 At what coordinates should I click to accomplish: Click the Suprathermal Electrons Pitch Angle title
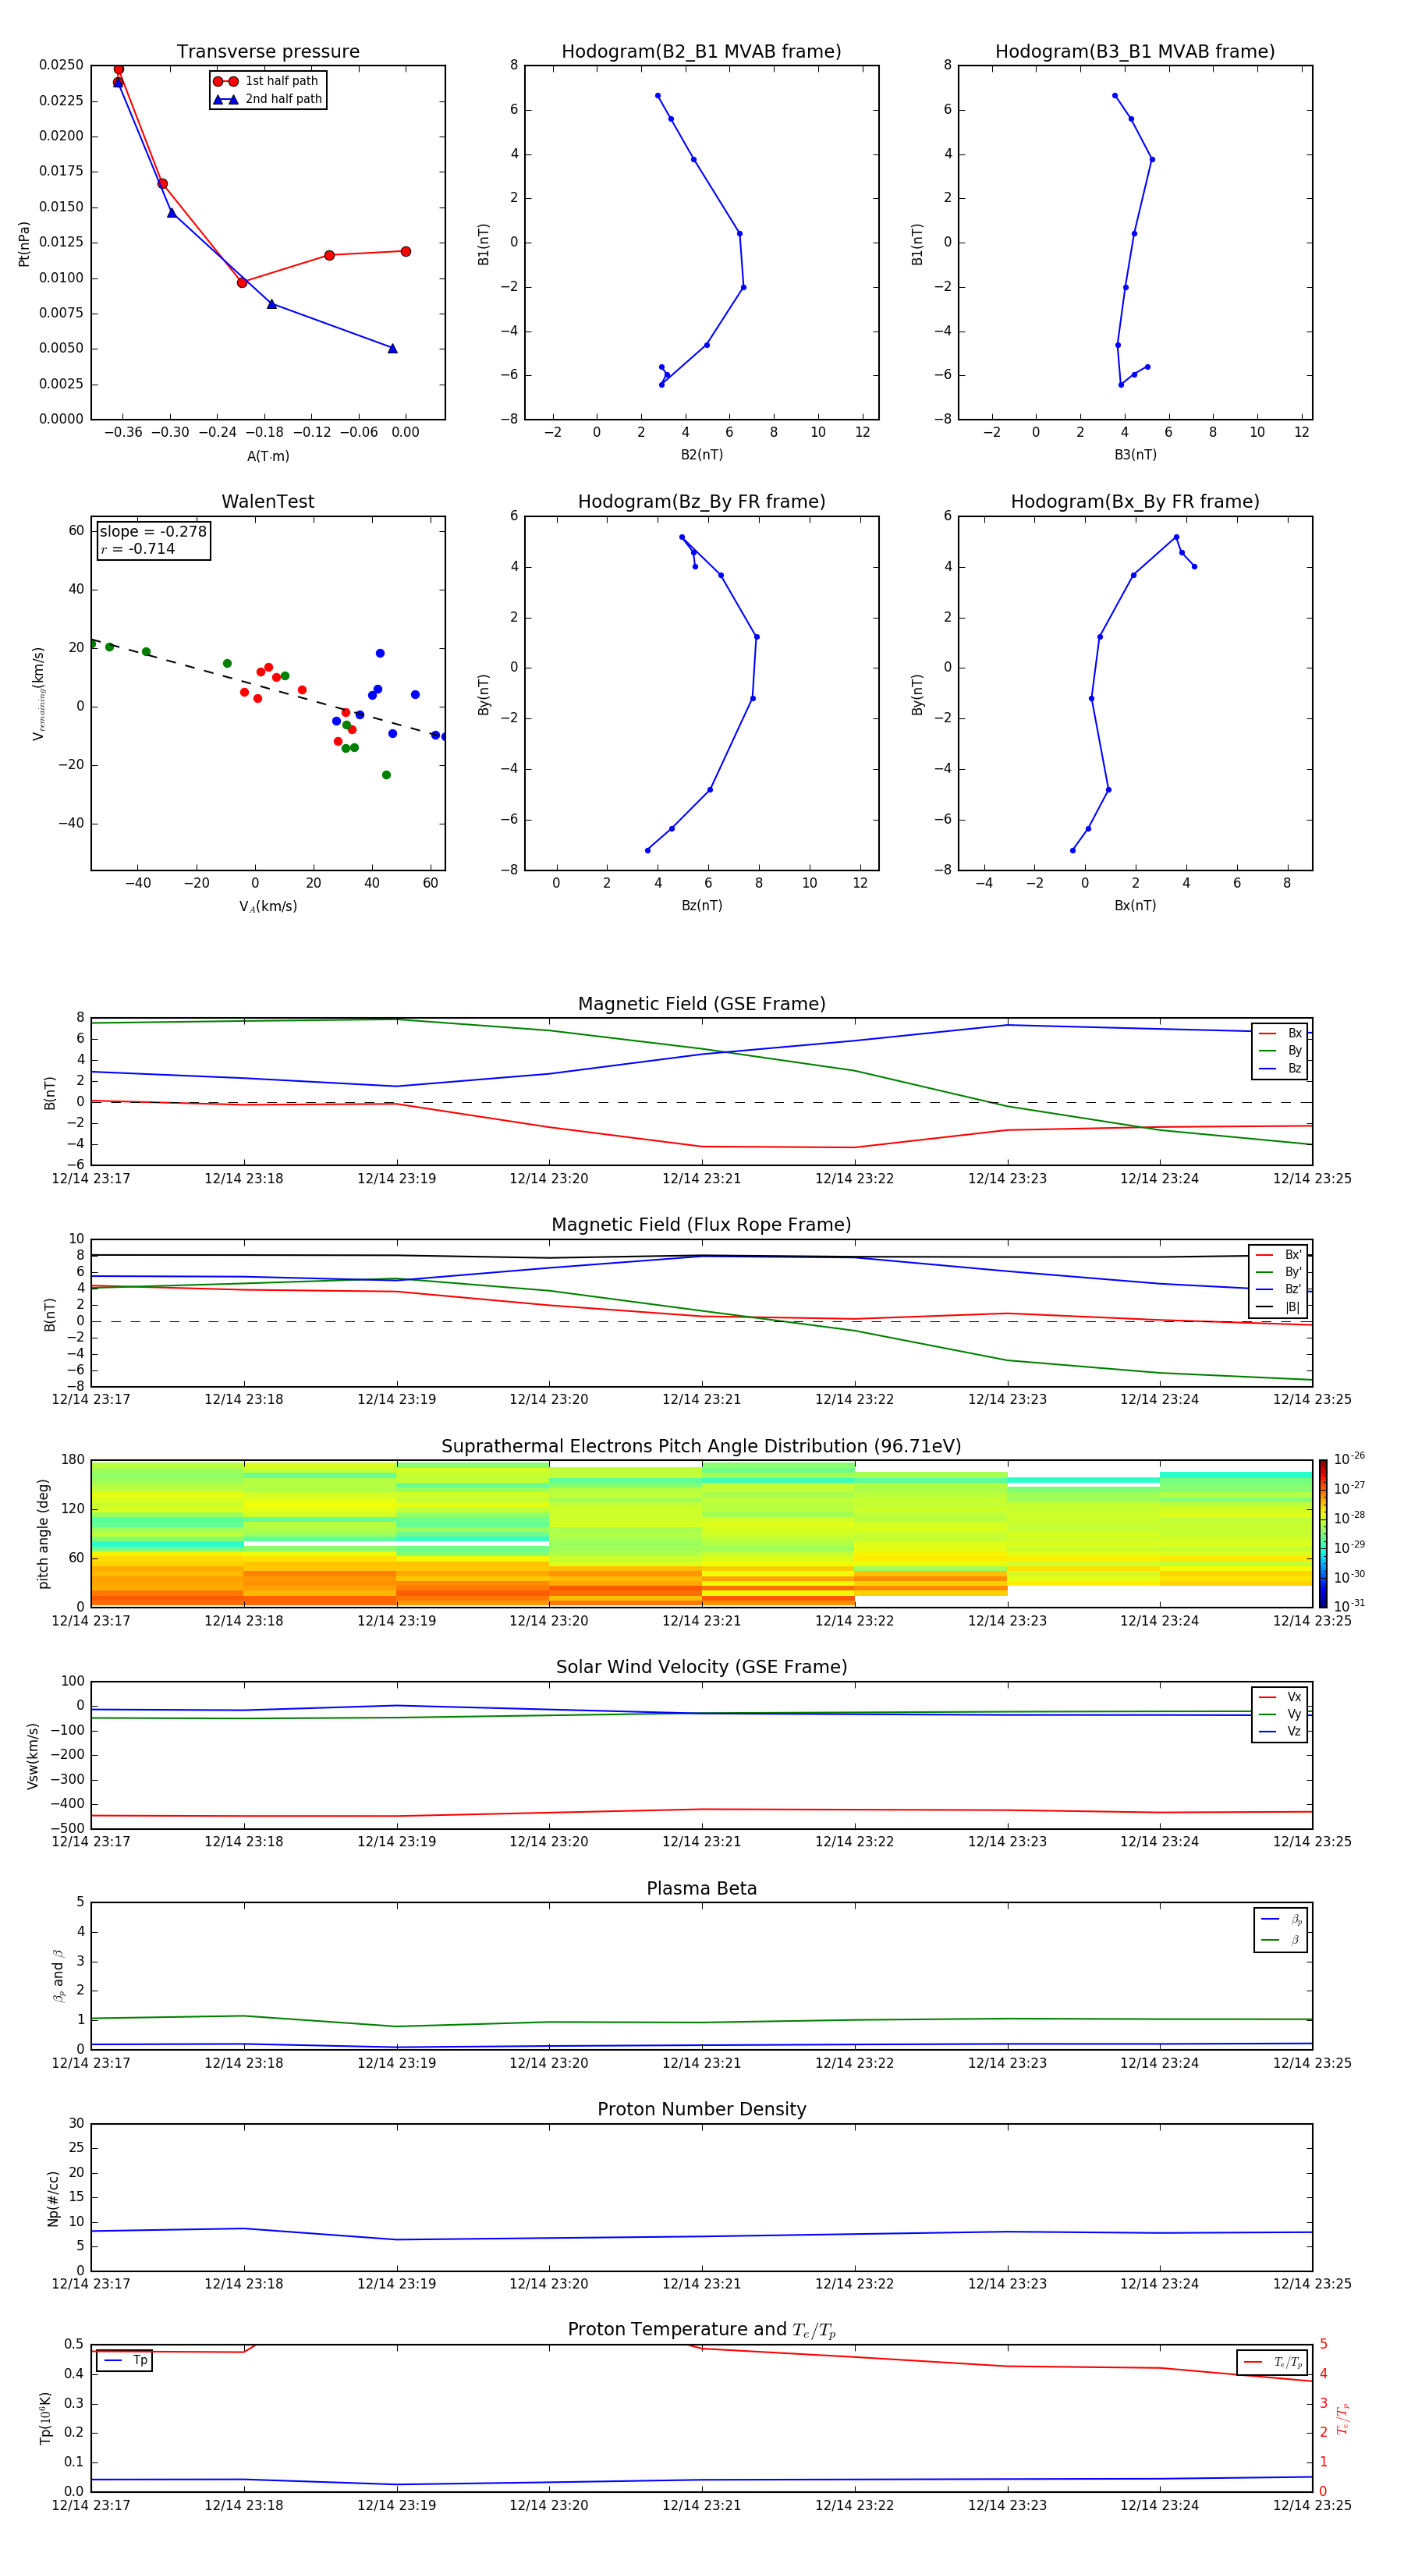tap(701, 1446)
